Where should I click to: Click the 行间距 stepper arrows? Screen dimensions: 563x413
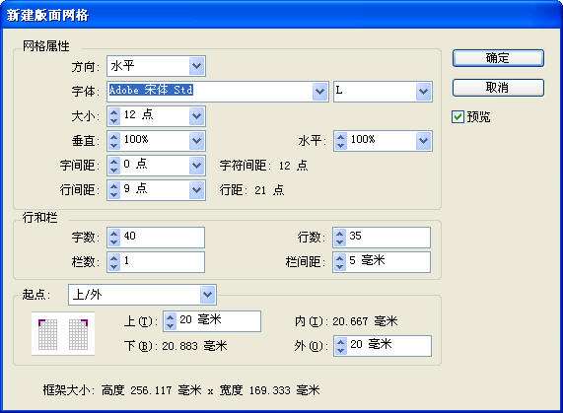[114, 190]
